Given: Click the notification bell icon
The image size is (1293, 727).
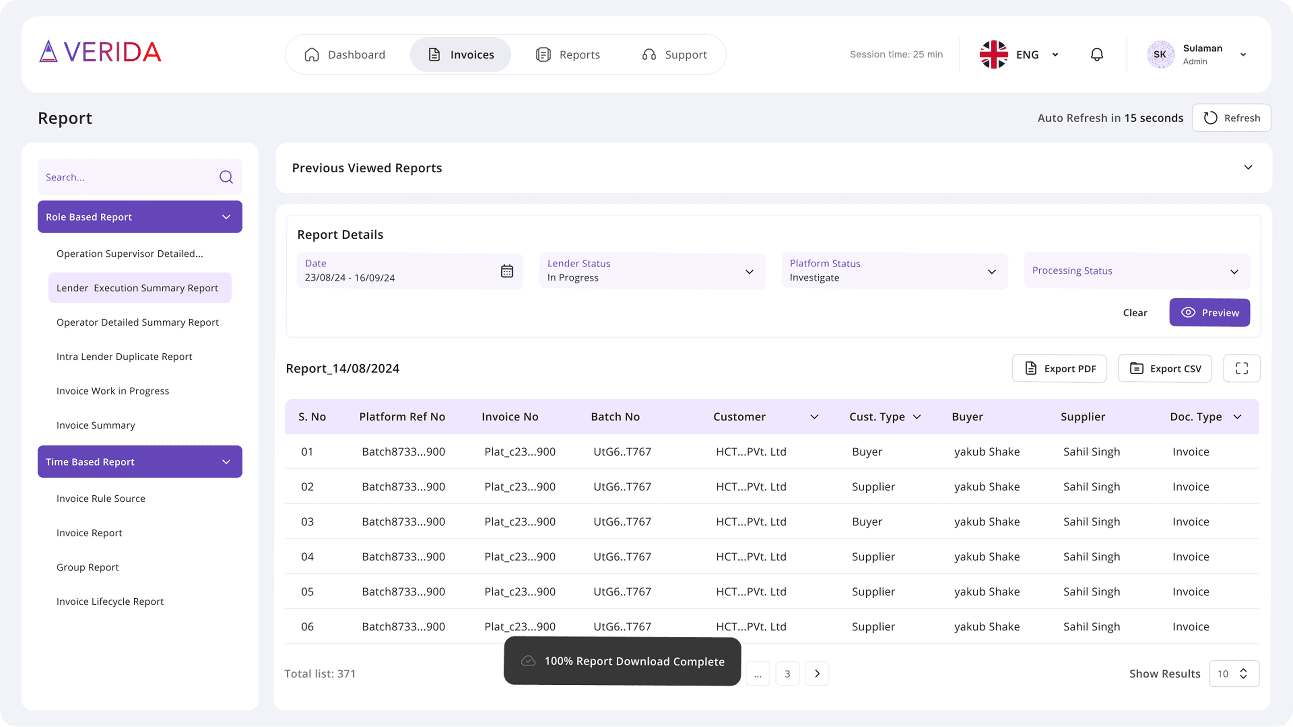Looking at the screenshot, I should (1097, 54).
